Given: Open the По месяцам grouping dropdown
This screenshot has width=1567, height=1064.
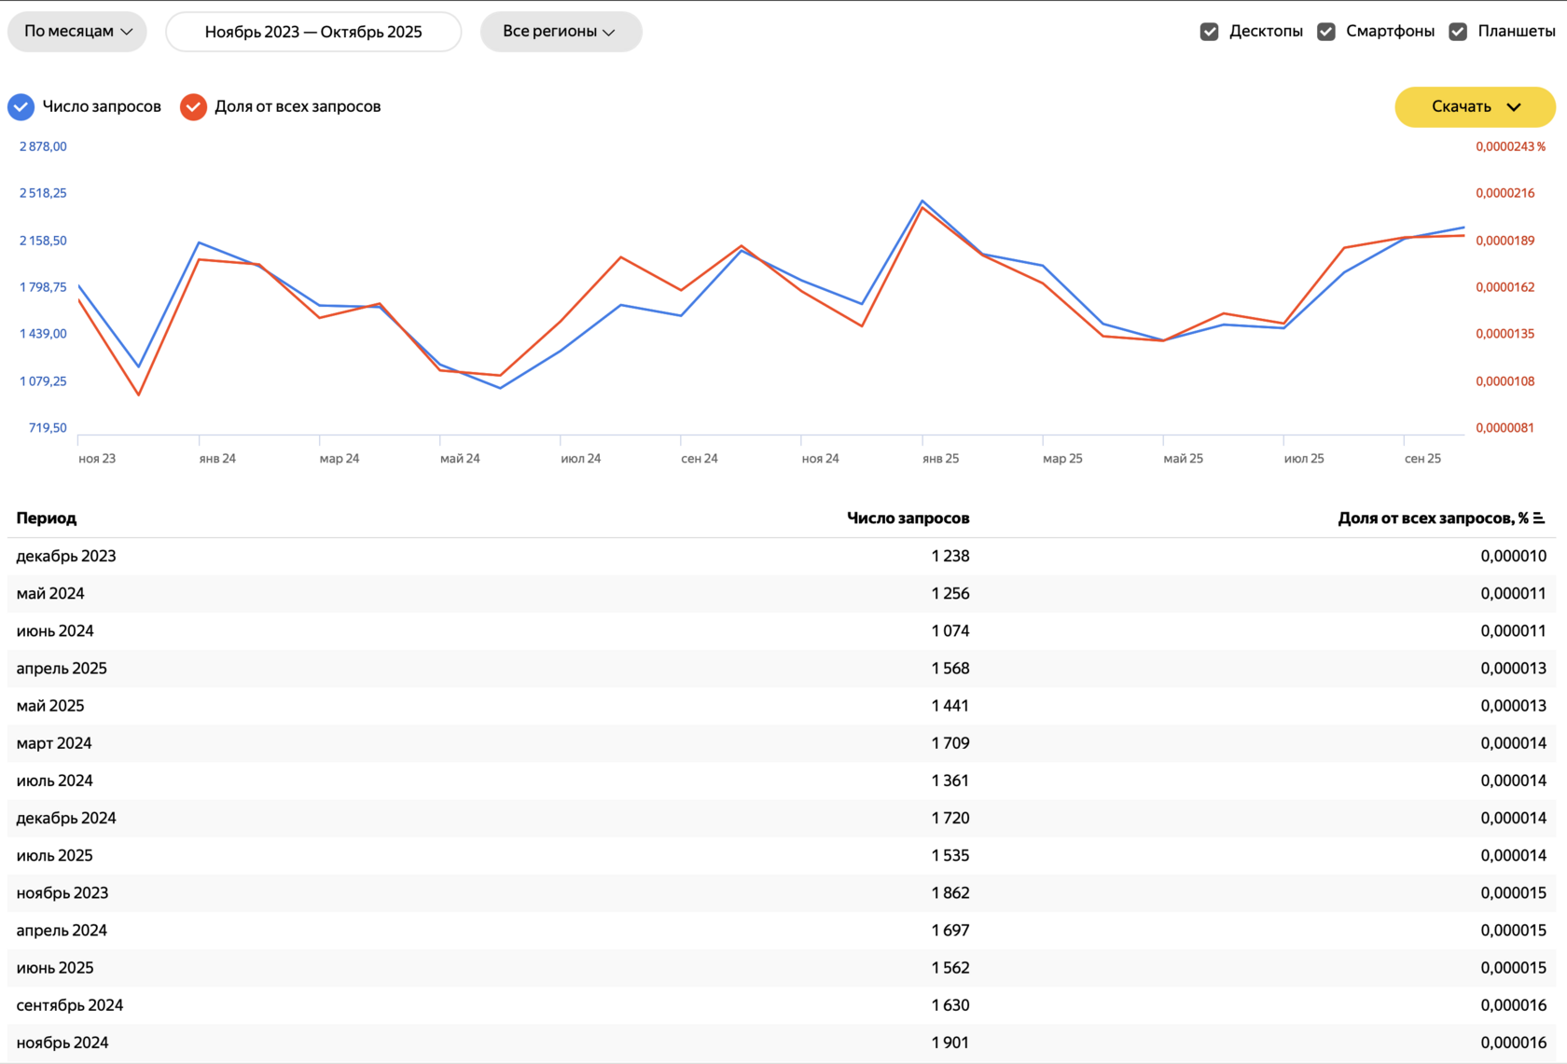Looking at the screenshot, I should pos(77,32).
